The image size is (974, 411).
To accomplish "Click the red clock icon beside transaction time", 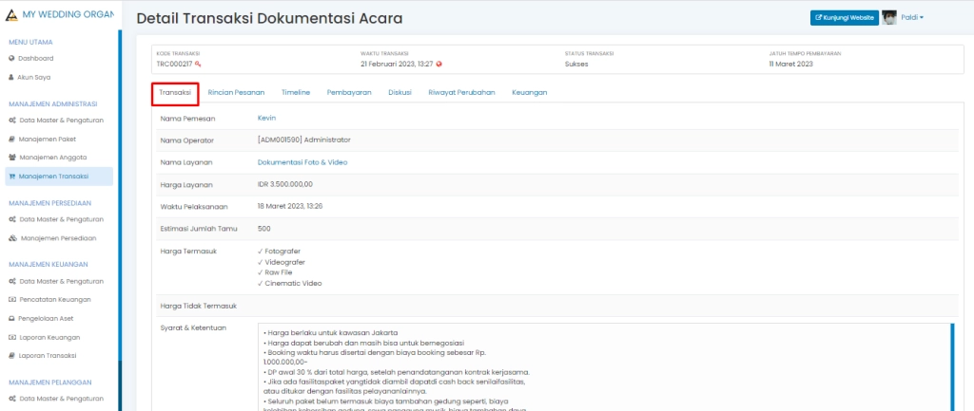I will click(439, 65).
